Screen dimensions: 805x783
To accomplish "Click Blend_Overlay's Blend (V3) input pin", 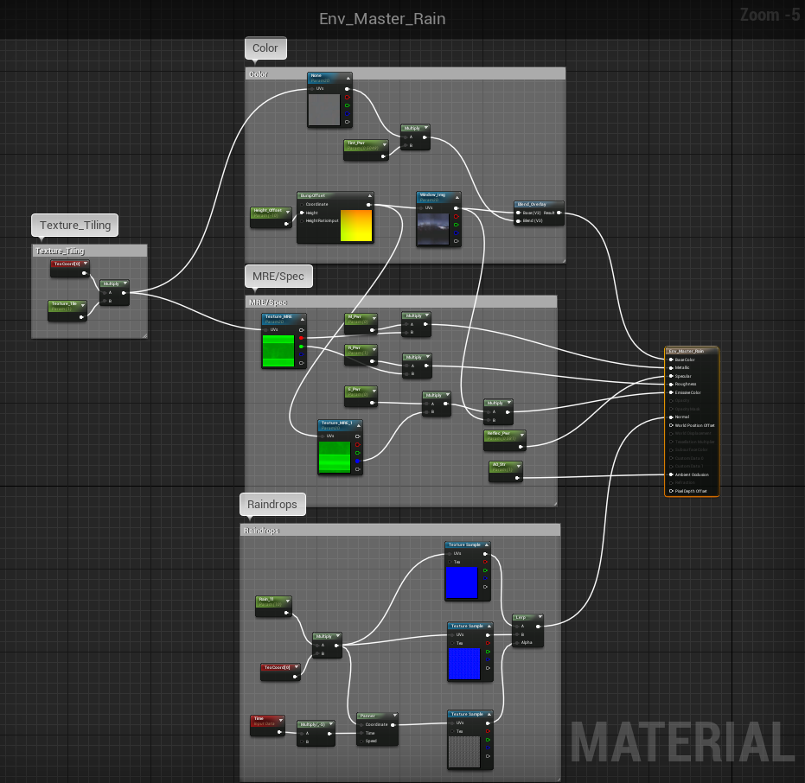I will click(519, 220).
